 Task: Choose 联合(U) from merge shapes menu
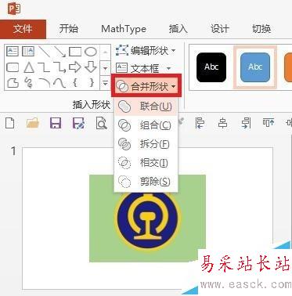146,106
